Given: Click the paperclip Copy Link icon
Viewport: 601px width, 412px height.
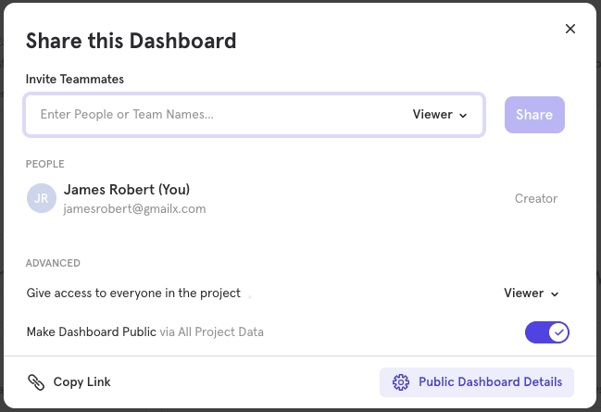Looking at the screenshot, I should click(x=36, y=381).
